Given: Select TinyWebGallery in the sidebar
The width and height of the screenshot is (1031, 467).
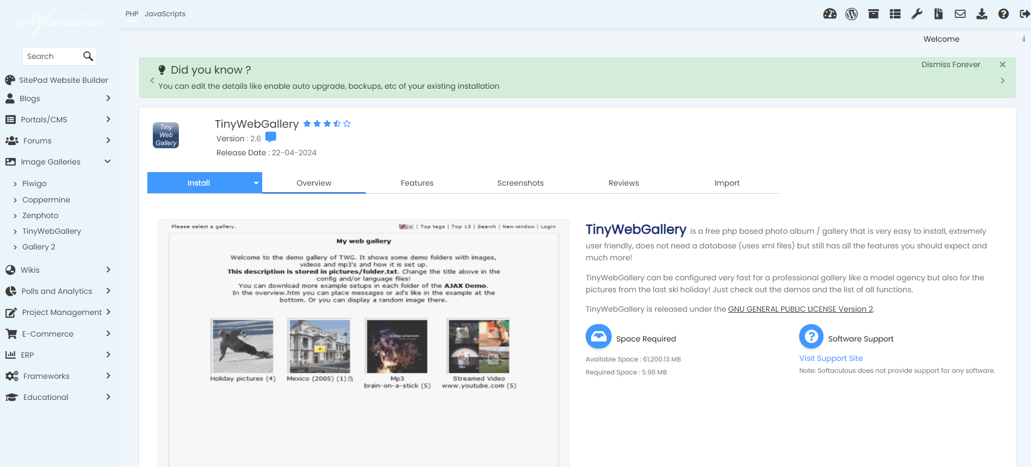Looking at the screenshot, I should point(51,231).
